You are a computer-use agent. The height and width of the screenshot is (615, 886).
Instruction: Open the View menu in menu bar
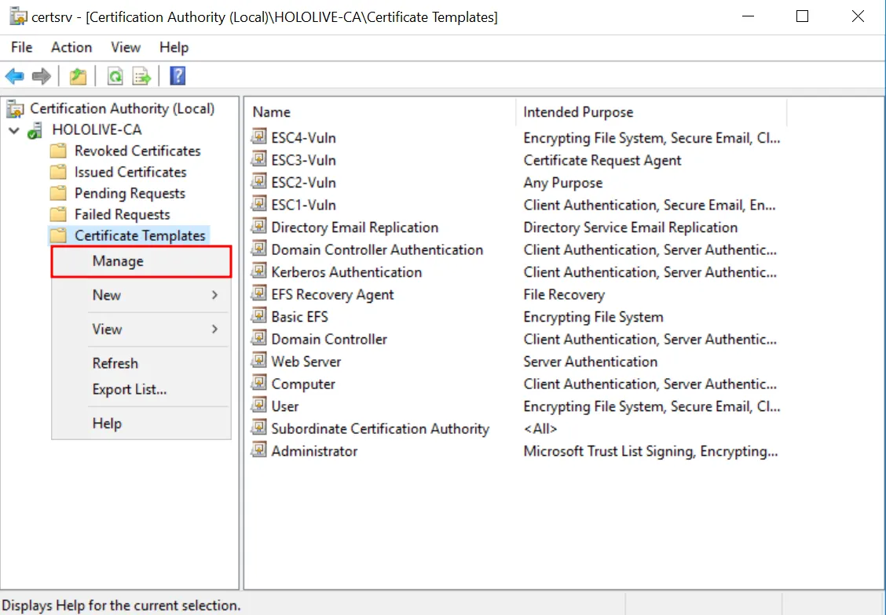coord(126,47)
